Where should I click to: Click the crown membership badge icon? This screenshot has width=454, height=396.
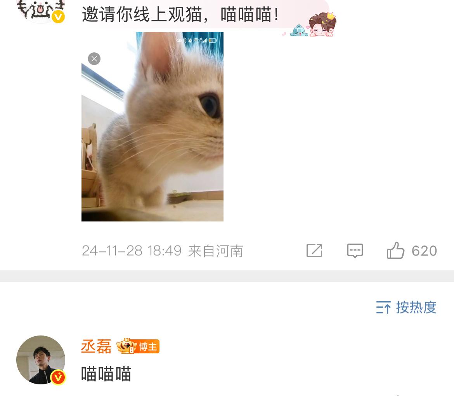coord(126,346)
